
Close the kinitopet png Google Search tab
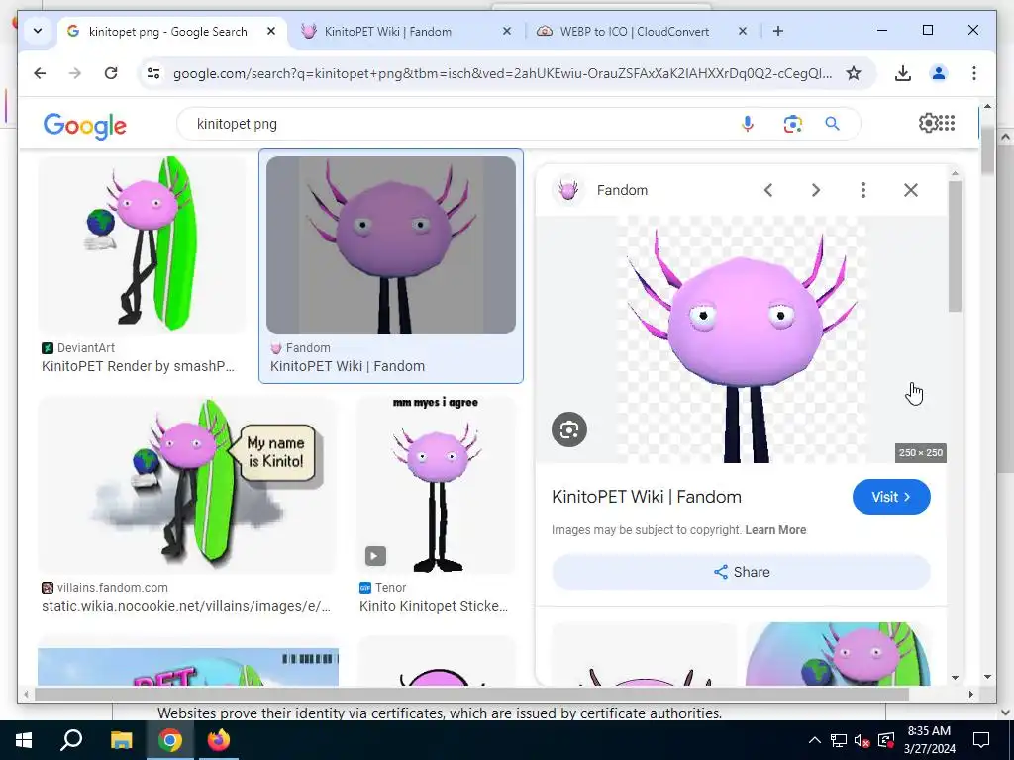pyautogui.click(x=271, y=31)
